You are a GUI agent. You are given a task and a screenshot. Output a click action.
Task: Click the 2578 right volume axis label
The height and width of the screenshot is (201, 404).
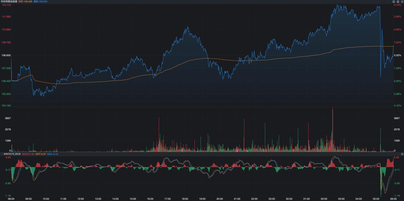(x=397, y=130)
